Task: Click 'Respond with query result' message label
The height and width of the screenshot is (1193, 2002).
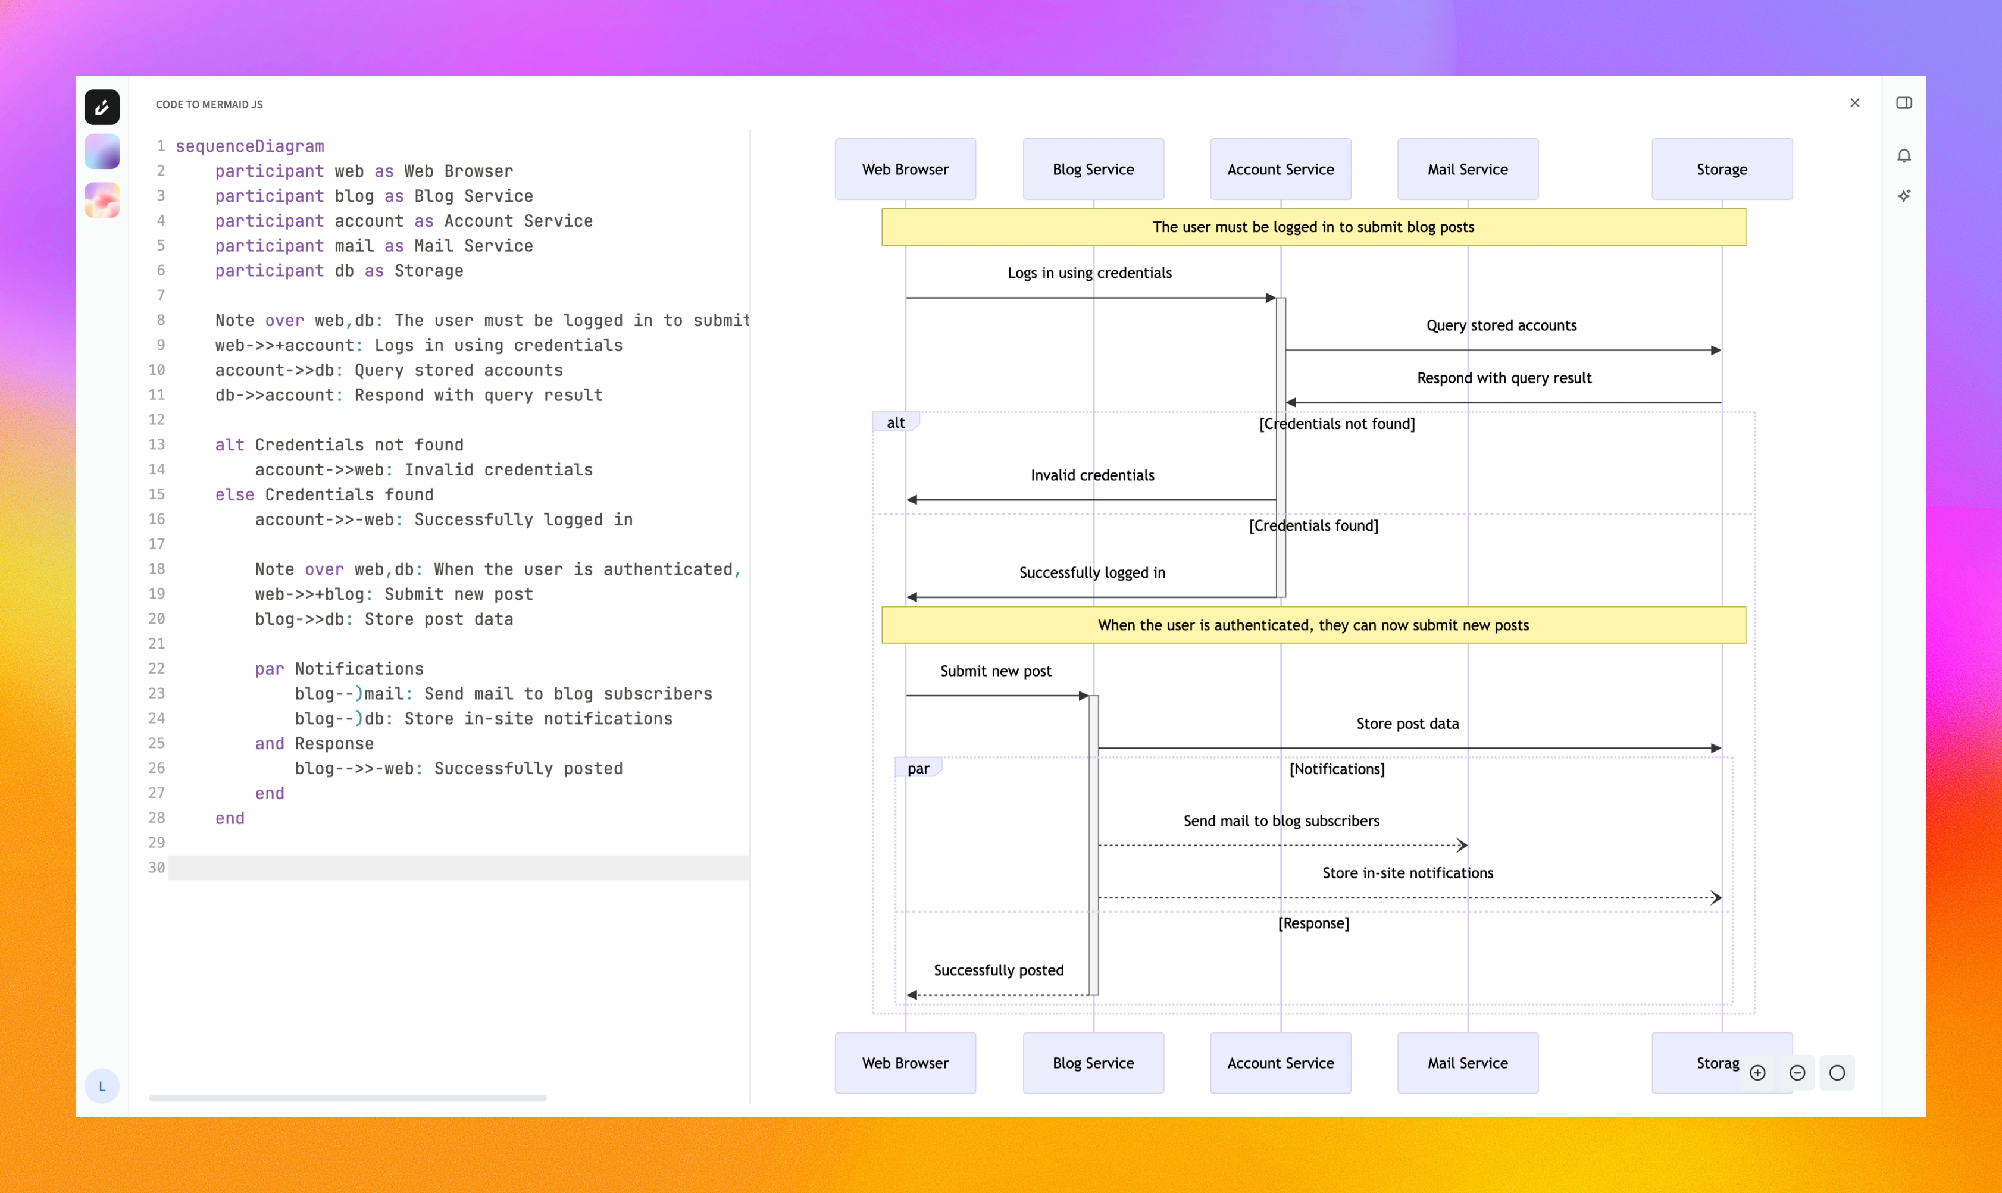Action: [x=1504, y=378]
